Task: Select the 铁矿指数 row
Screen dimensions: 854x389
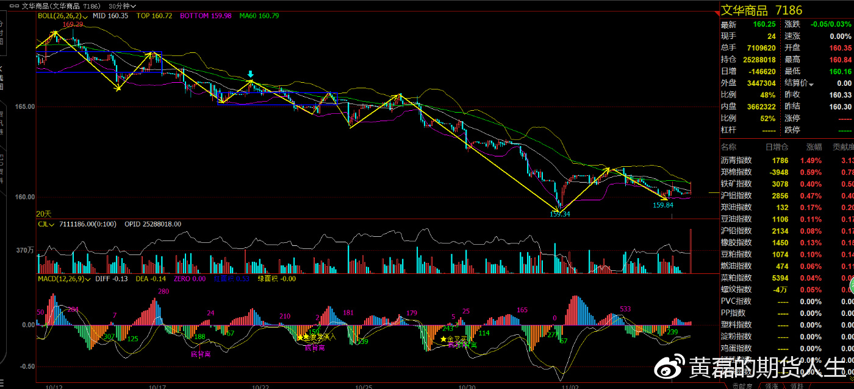Action: (x=787, y=184)
